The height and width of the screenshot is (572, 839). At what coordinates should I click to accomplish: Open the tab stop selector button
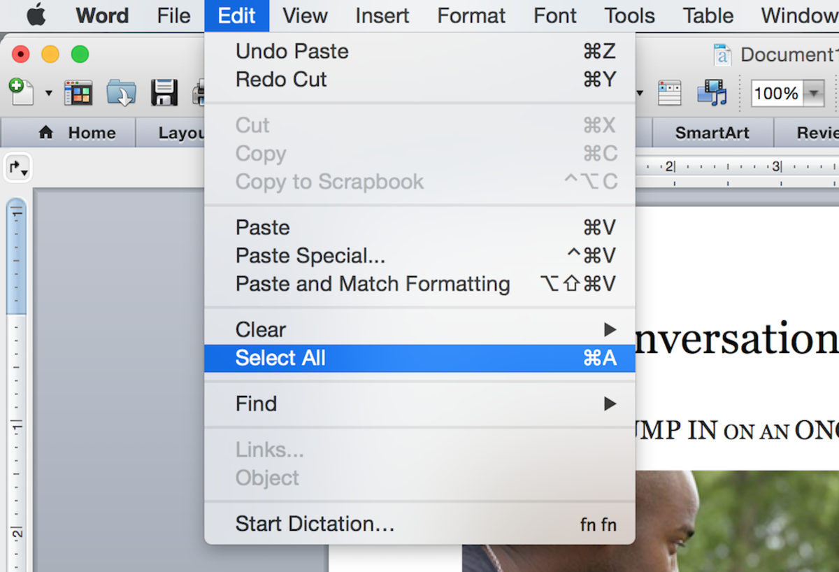coord(17,168)
